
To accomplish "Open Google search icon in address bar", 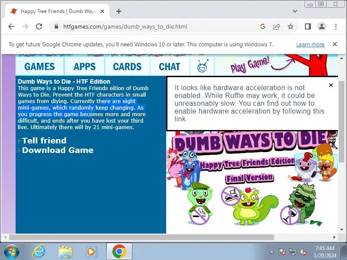I will pos(263,26).
